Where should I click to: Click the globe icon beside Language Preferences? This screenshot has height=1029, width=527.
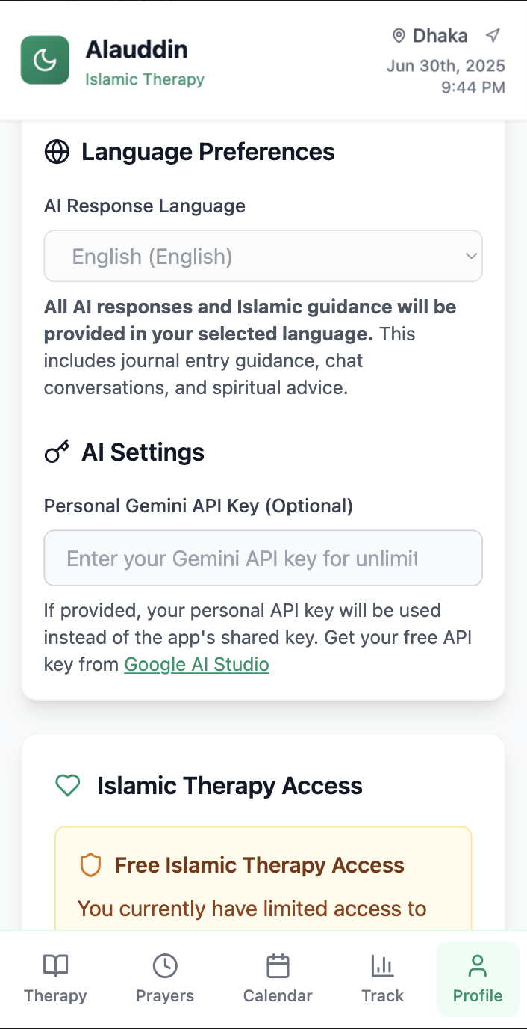pyautogui.click(x=57, y=152)
